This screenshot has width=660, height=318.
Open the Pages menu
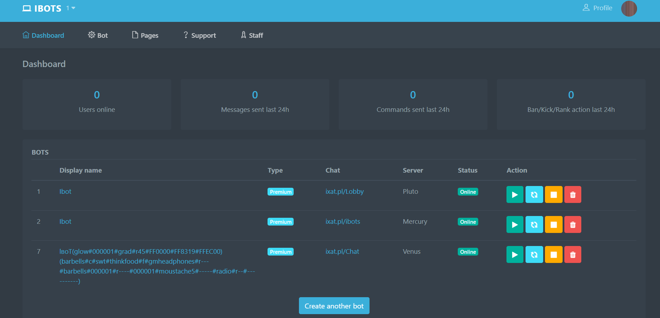pyautogui.click(x=145, y=35)
